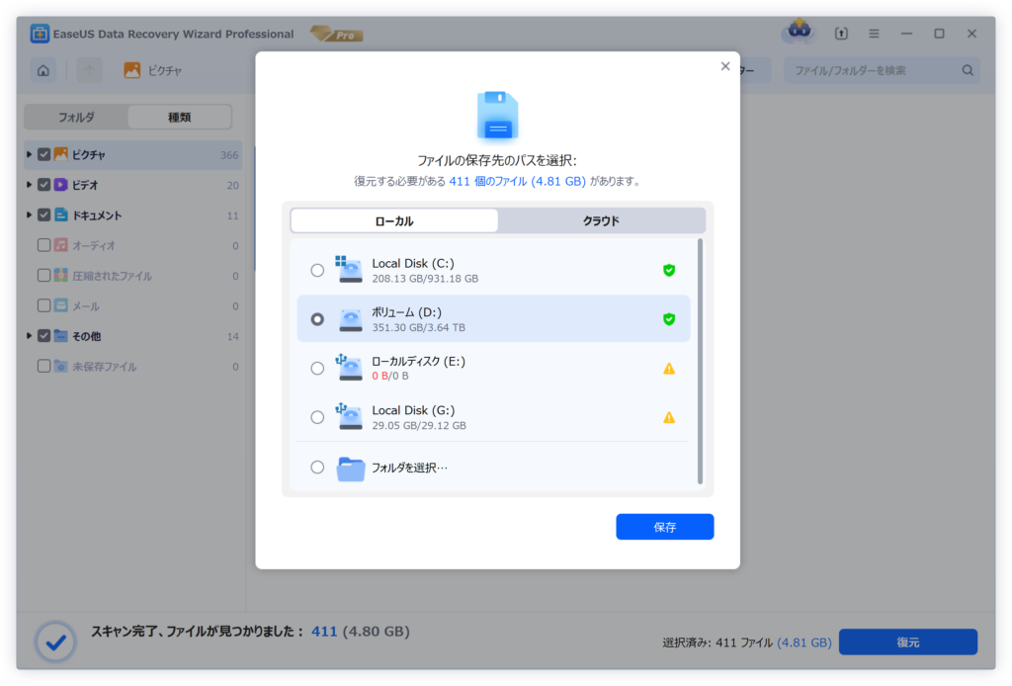
Task: Switch to the フォルダ tab in sidebar
Action: tap(76, 117)
